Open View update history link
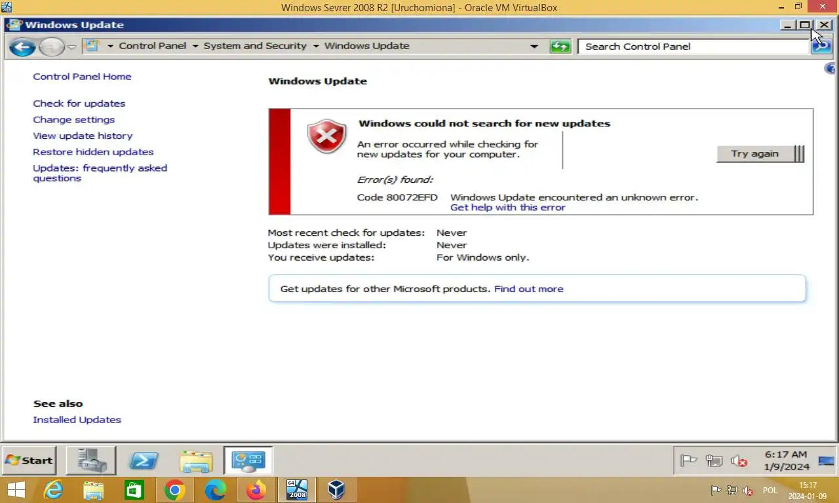 (x=83, y=136)
